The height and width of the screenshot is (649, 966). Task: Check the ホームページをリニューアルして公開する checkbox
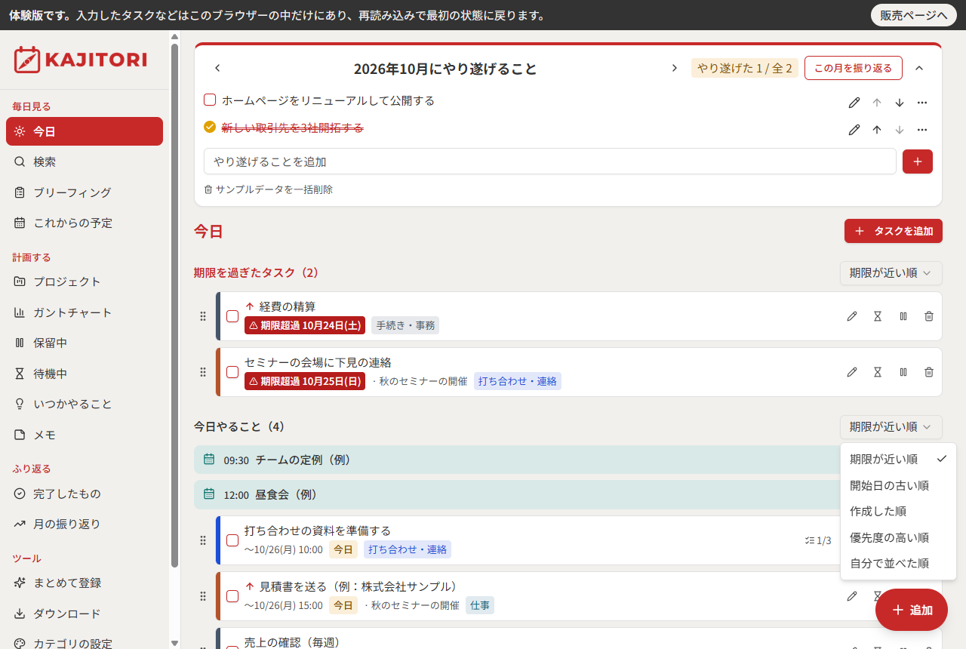(210, 100)
